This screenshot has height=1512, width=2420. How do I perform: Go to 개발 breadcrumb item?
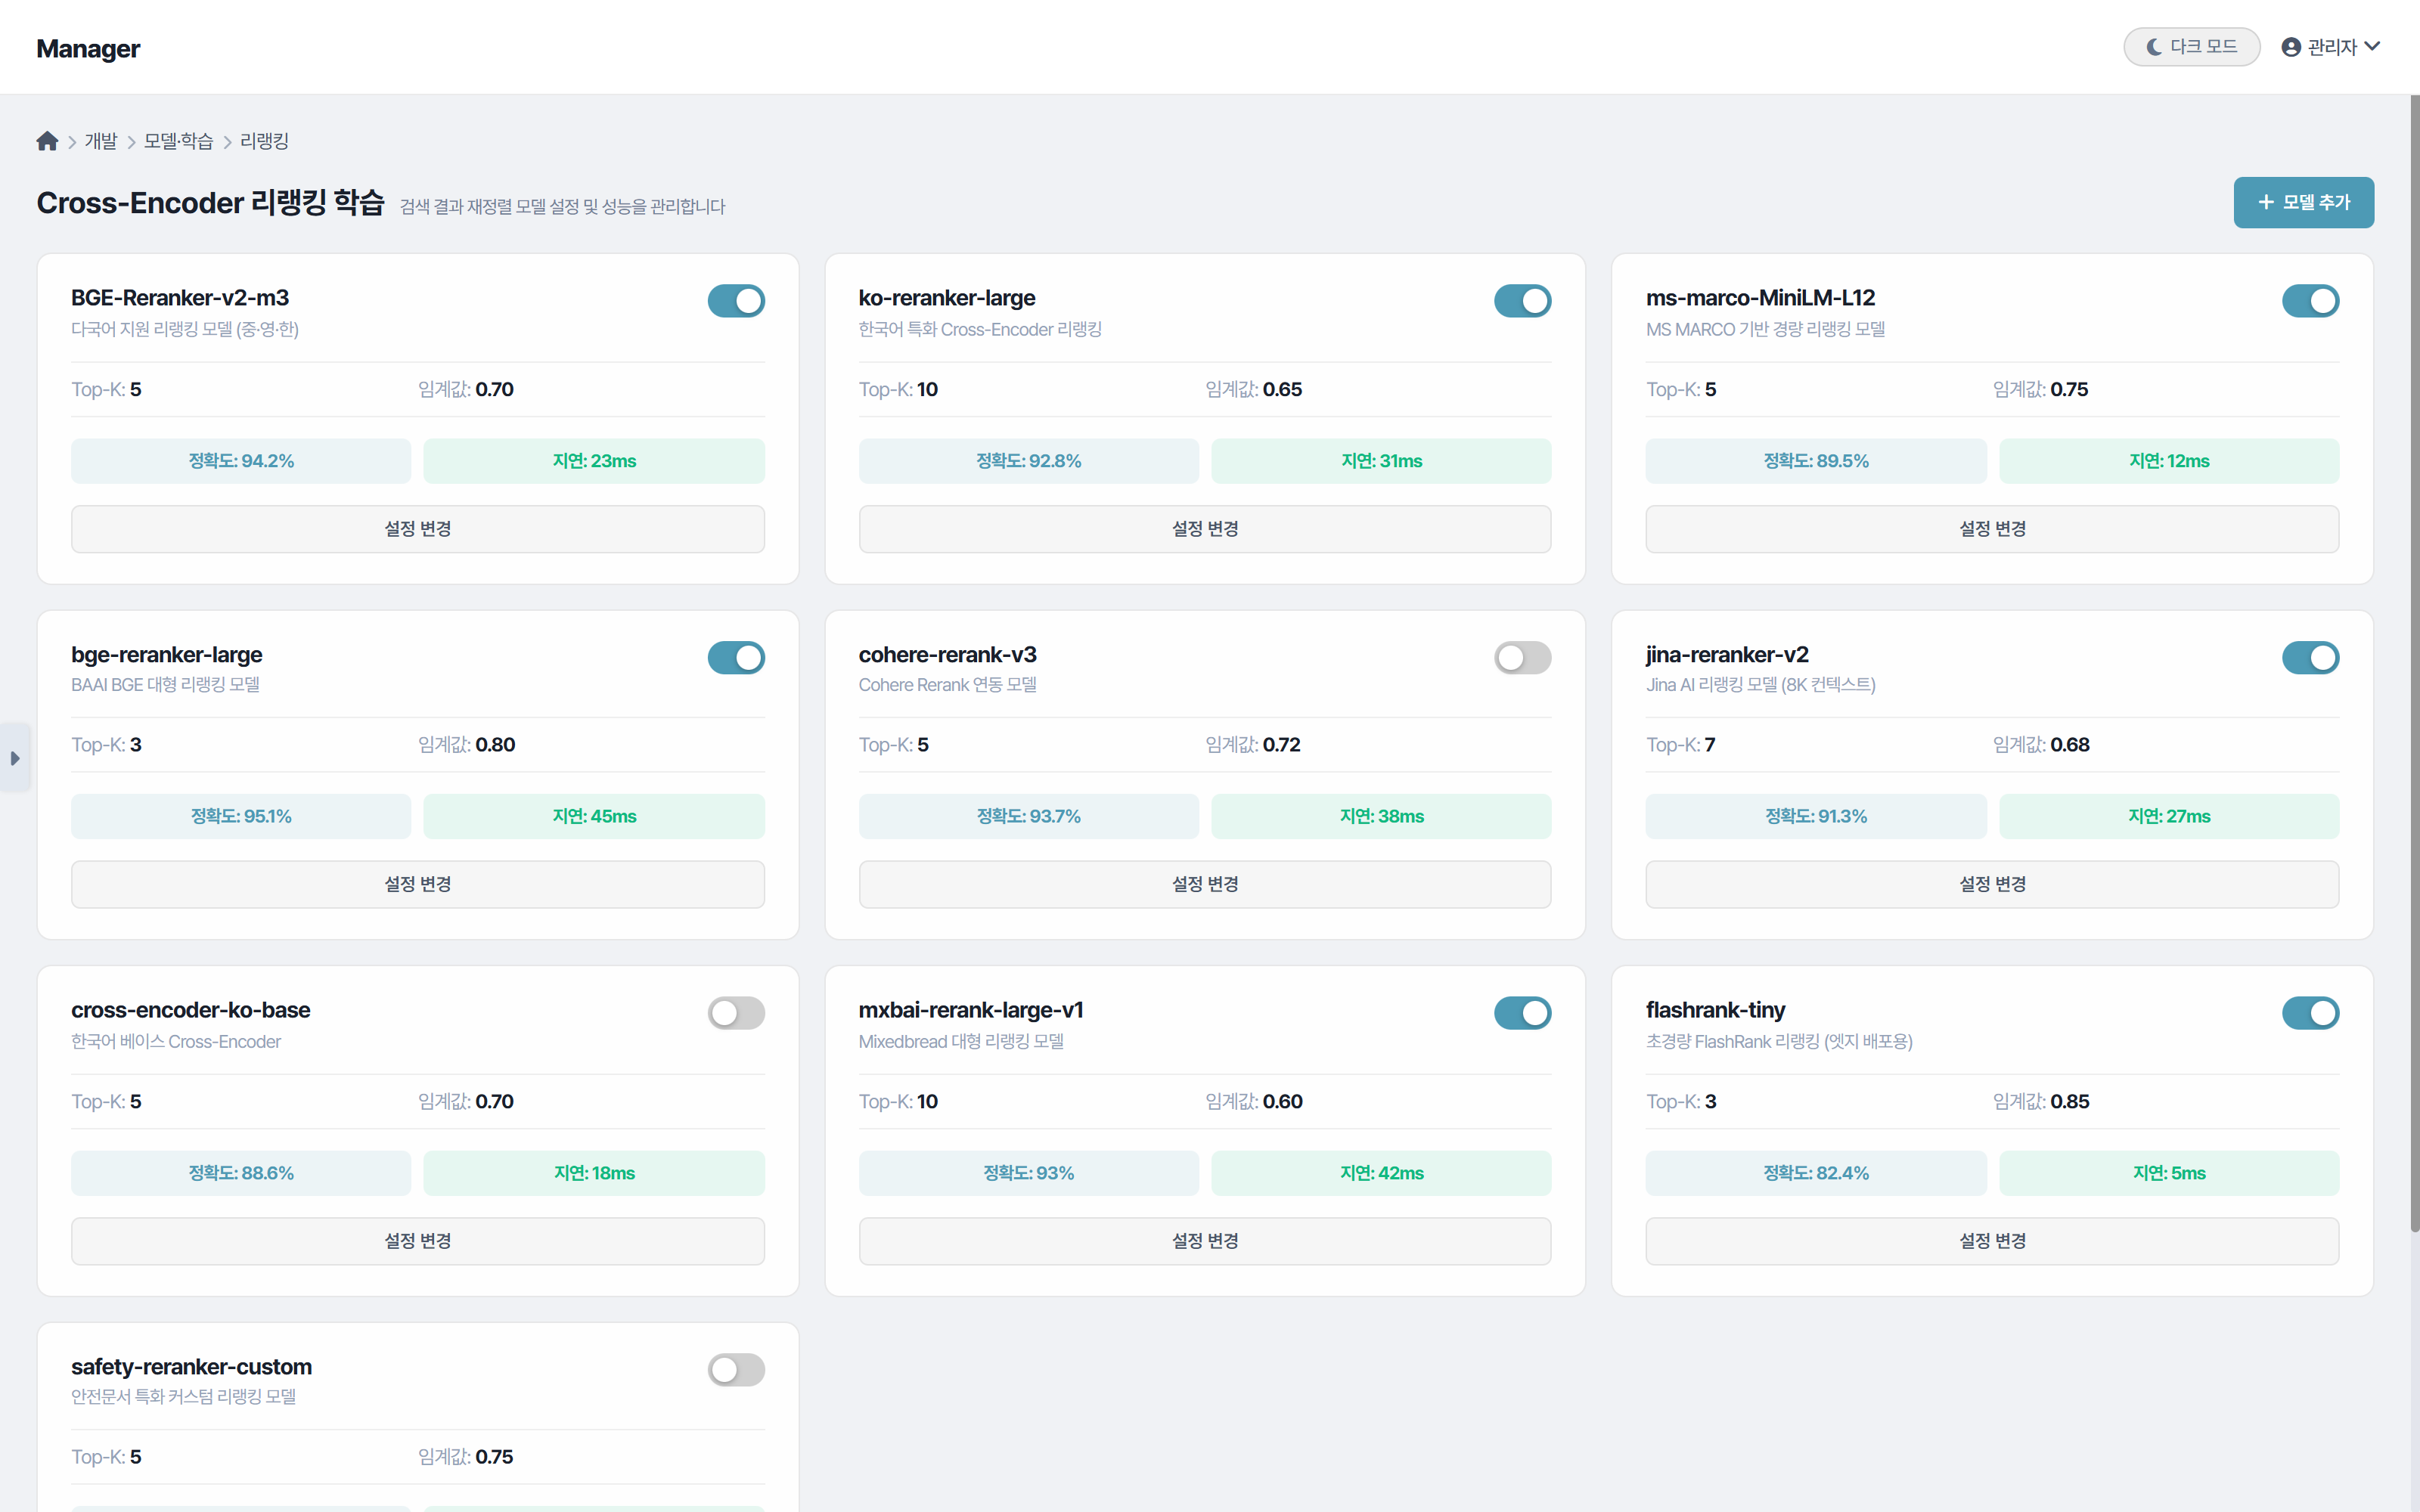[101, 141]
